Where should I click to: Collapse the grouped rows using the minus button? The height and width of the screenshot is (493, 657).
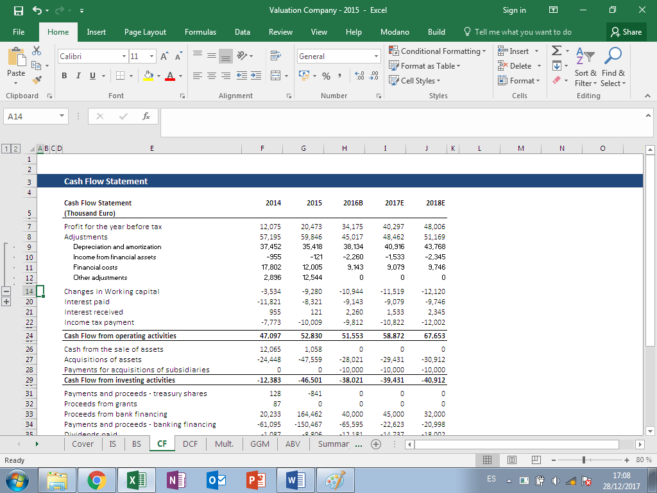(6, 291)
